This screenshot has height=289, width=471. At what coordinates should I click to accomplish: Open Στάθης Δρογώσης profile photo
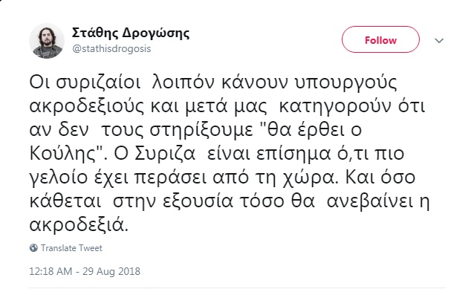point(47,41)
